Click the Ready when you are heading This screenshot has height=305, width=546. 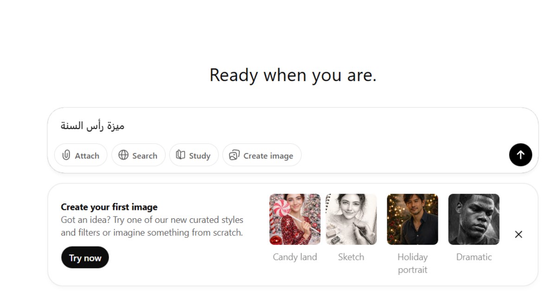click(293, 75)
